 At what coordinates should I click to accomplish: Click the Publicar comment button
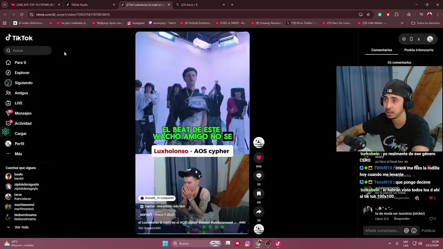coord(428,231)
